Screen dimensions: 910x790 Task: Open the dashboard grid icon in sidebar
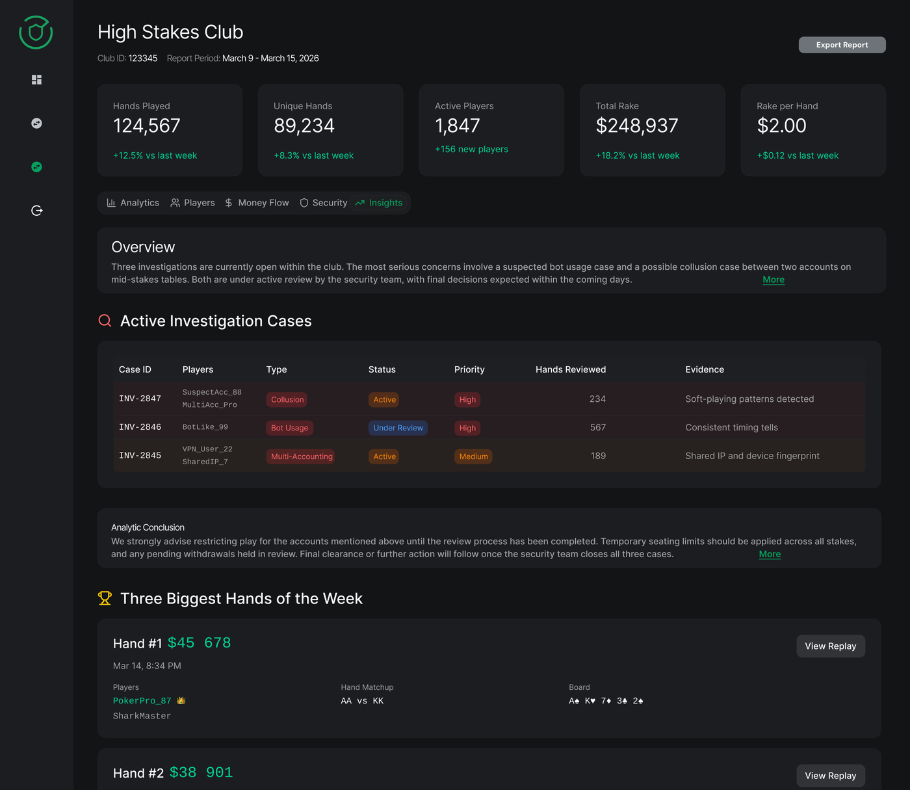click(x=36, y=79)
